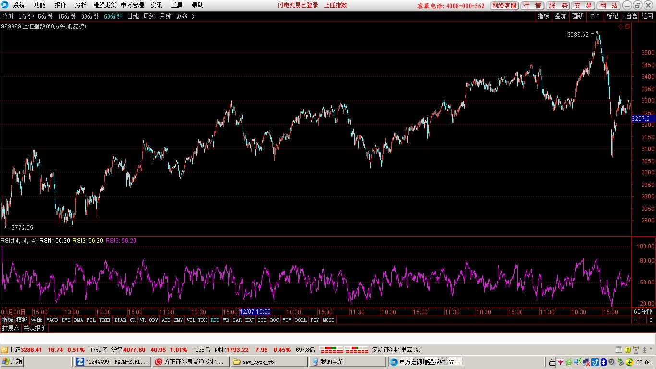656x369 pixels.
Task: Add to watchlist with +自选
Action: tap(630, 16)
